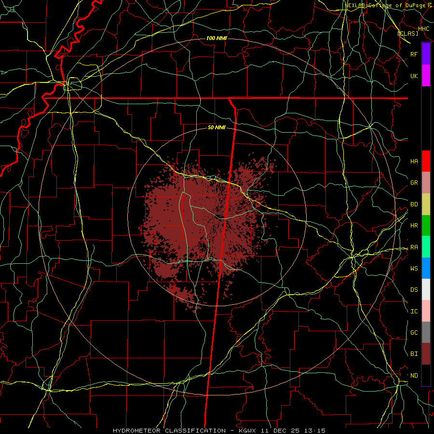Pick the brown BI legend swatch

(x=426, y=354)
